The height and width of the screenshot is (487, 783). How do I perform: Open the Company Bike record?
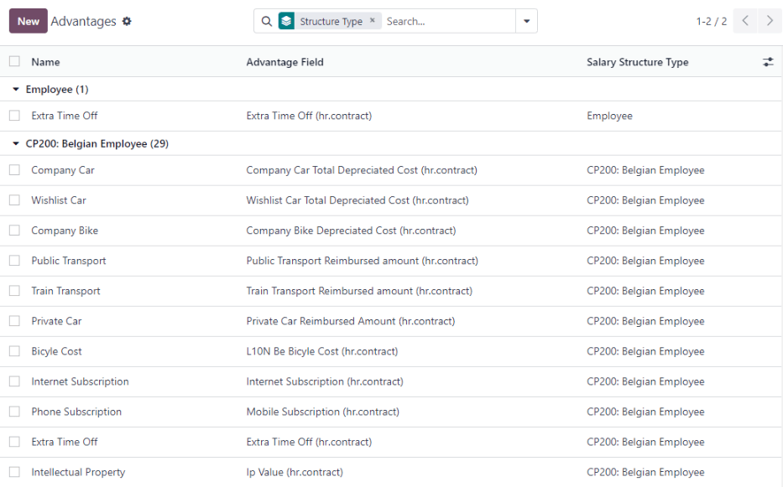[65, 231]
